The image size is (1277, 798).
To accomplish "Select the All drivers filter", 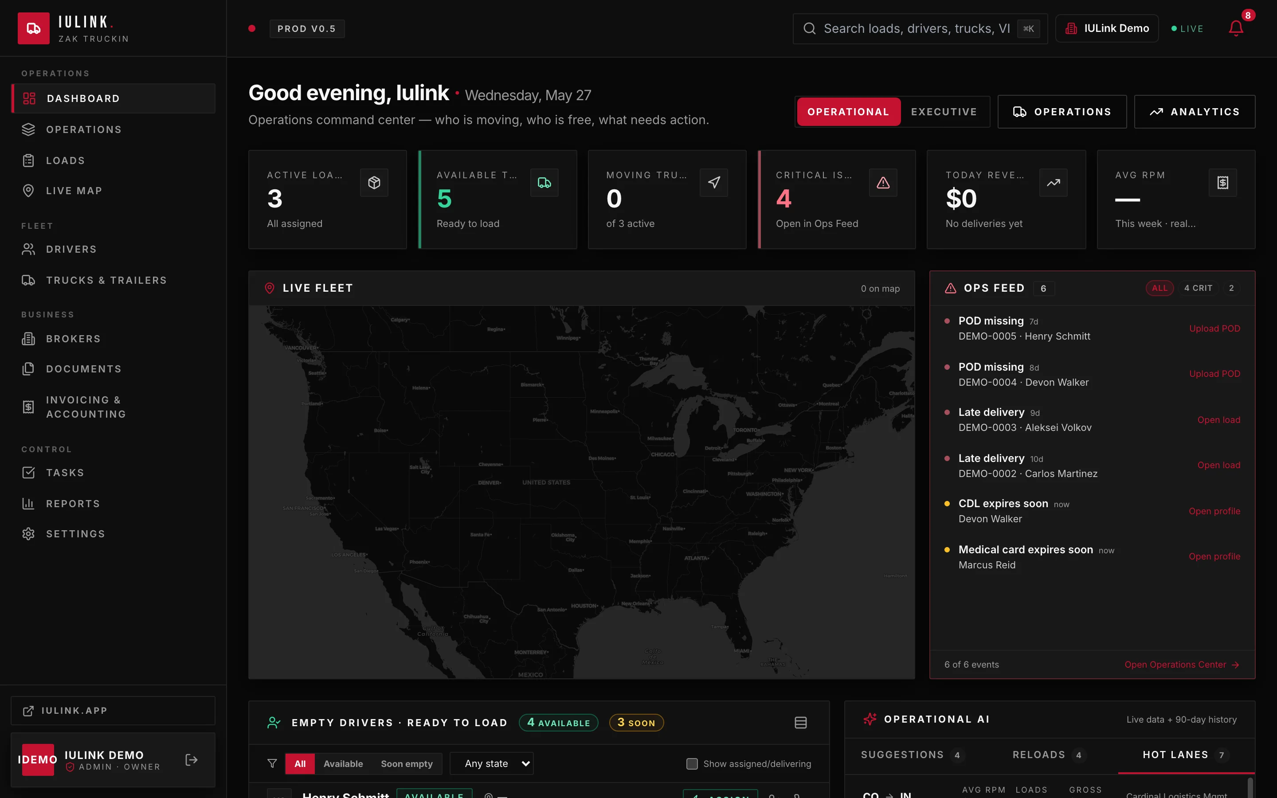I will tap(300, 764).
